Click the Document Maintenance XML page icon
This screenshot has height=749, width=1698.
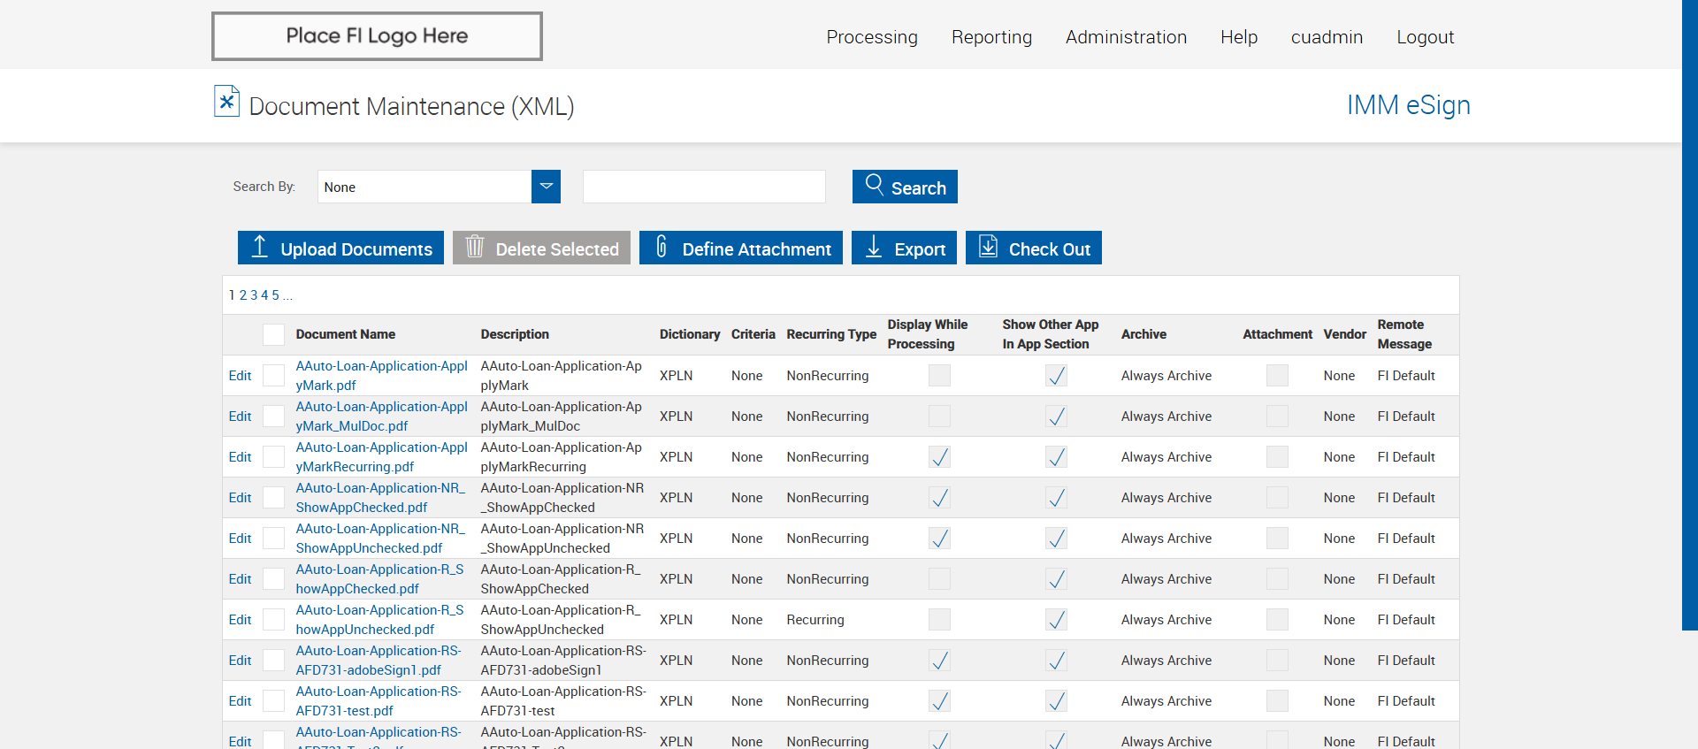coord(226,102)
